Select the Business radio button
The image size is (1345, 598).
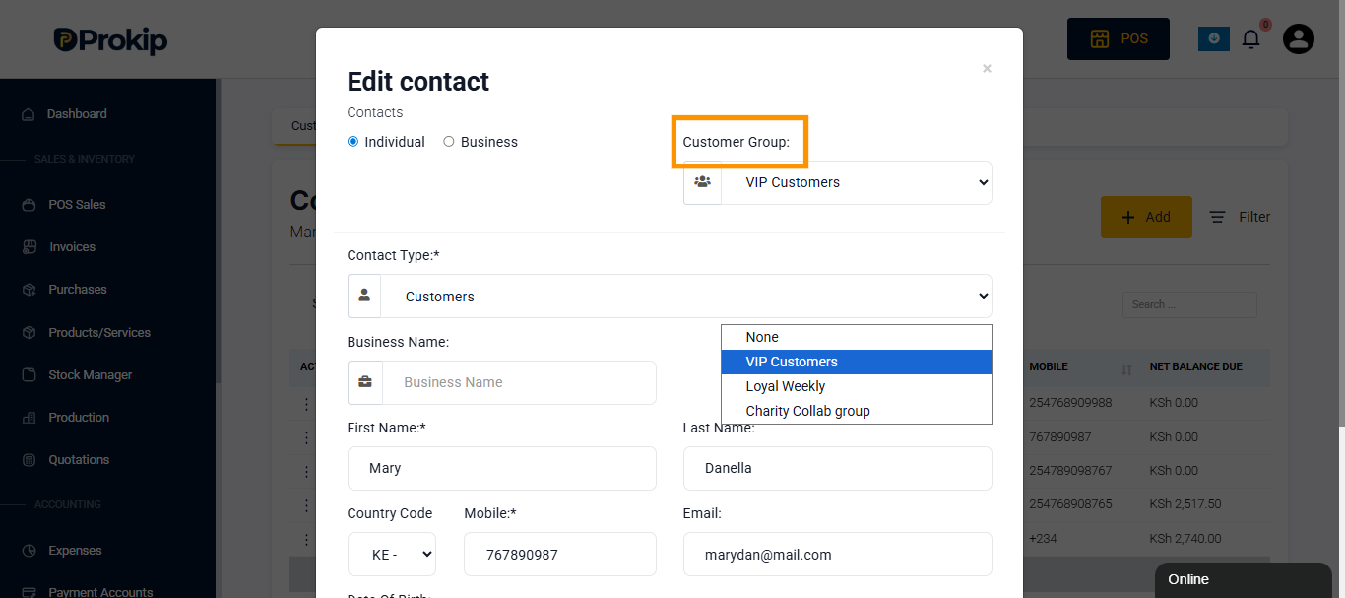(449, 142)
